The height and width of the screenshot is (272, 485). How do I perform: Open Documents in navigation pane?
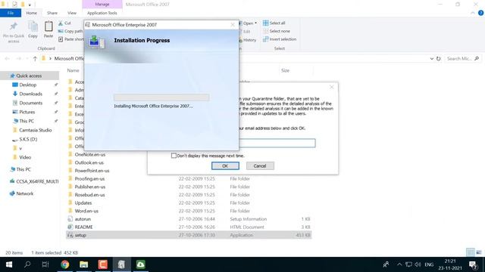(x=30, y=103)
